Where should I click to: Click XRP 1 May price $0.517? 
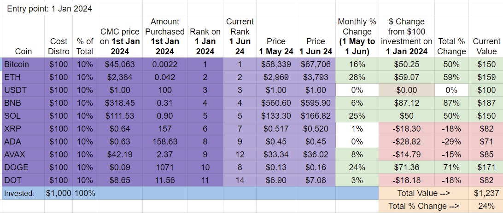tap(276, 129)
